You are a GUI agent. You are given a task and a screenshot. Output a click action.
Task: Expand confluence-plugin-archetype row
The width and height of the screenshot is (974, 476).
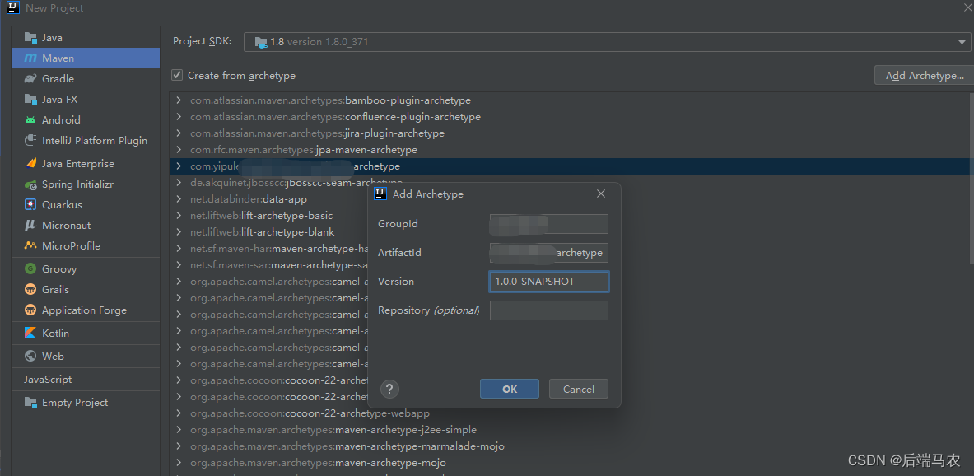(x=179, y=117)
